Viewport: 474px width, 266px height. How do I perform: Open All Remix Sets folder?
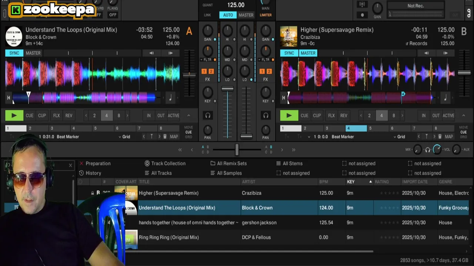(228, 163)
